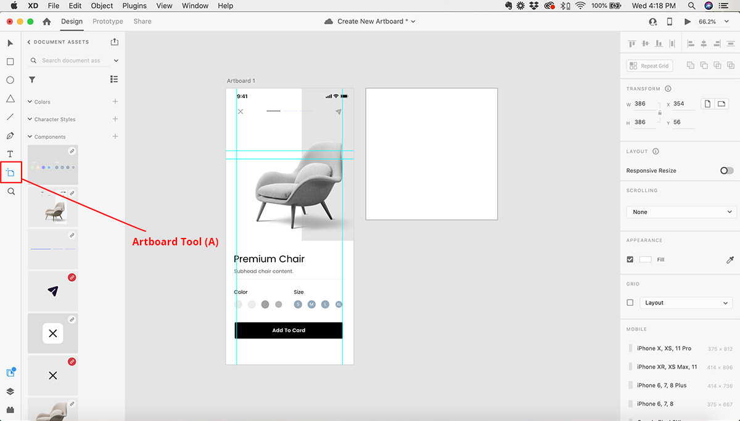Switch to the Prototype tab
This screenshot has width=740, height=421.
108,22
